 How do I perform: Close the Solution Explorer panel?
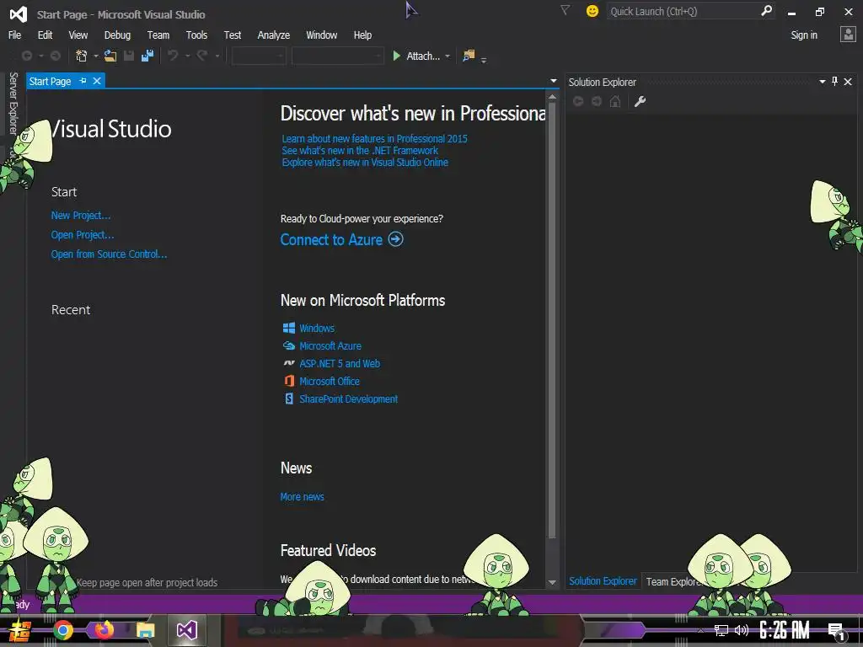point(848,82)
